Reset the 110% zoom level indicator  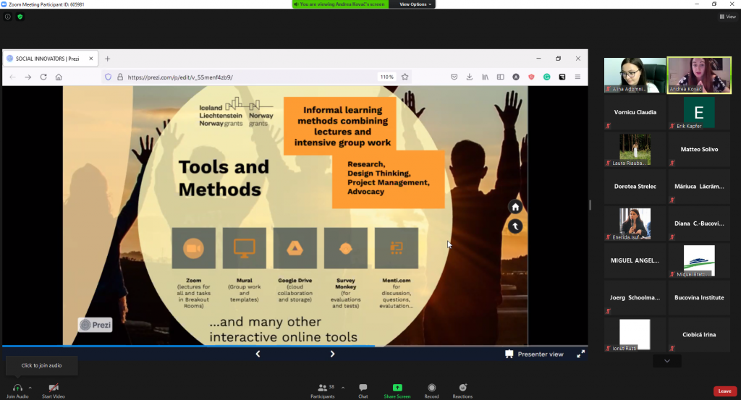(386, 77)
